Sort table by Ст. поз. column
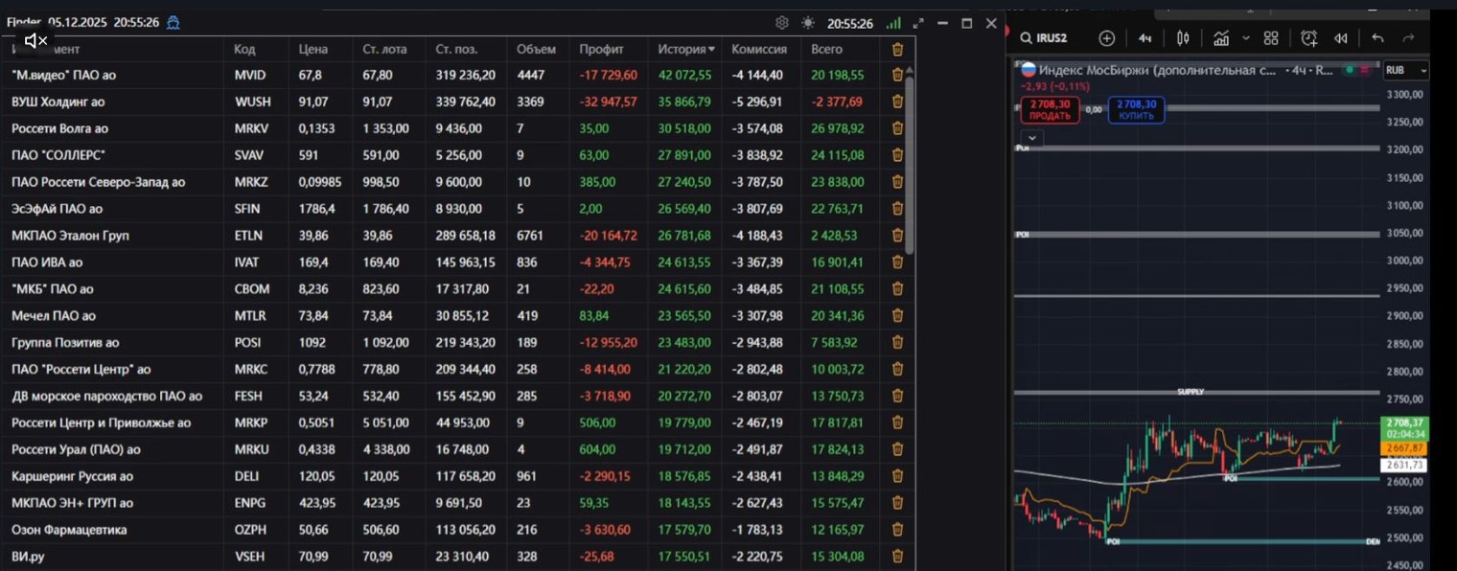Viewport: 1457px width, 571px height. point(456,49)
